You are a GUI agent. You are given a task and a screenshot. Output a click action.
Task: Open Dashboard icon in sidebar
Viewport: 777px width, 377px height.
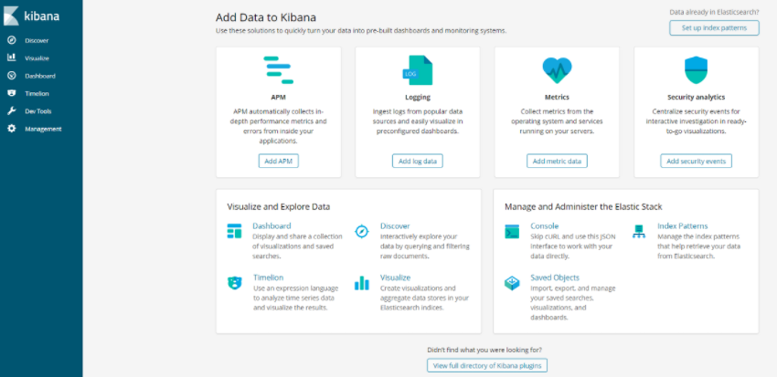pyautogui.click(x=11, y=76)
